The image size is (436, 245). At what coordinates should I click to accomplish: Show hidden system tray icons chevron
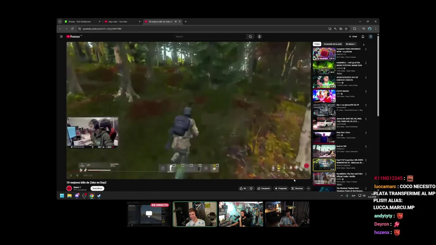click(x=342, y=196)
